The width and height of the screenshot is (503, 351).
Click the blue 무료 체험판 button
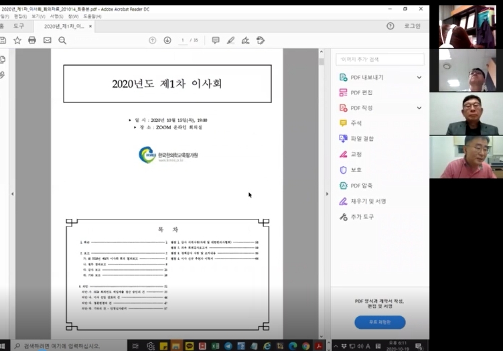point(380,322)
